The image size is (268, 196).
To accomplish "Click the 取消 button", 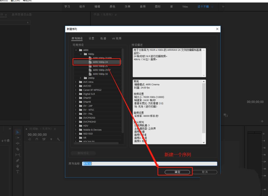I will (205, 172).
